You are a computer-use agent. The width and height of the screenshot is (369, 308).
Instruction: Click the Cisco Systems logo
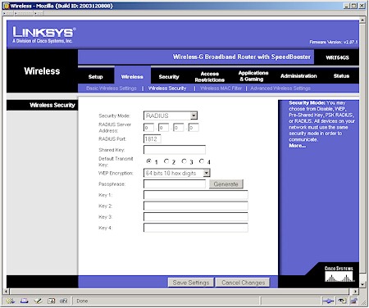pos(339,274)
